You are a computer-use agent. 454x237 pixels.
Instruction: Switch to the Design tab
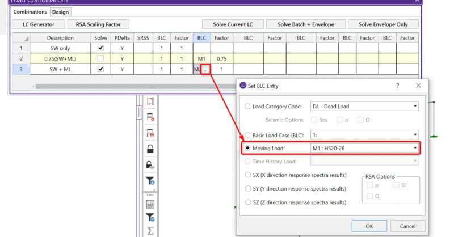(60, 12)
